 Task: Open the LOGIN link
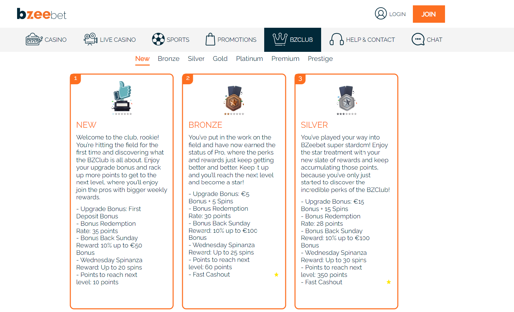tap(397, 14)
